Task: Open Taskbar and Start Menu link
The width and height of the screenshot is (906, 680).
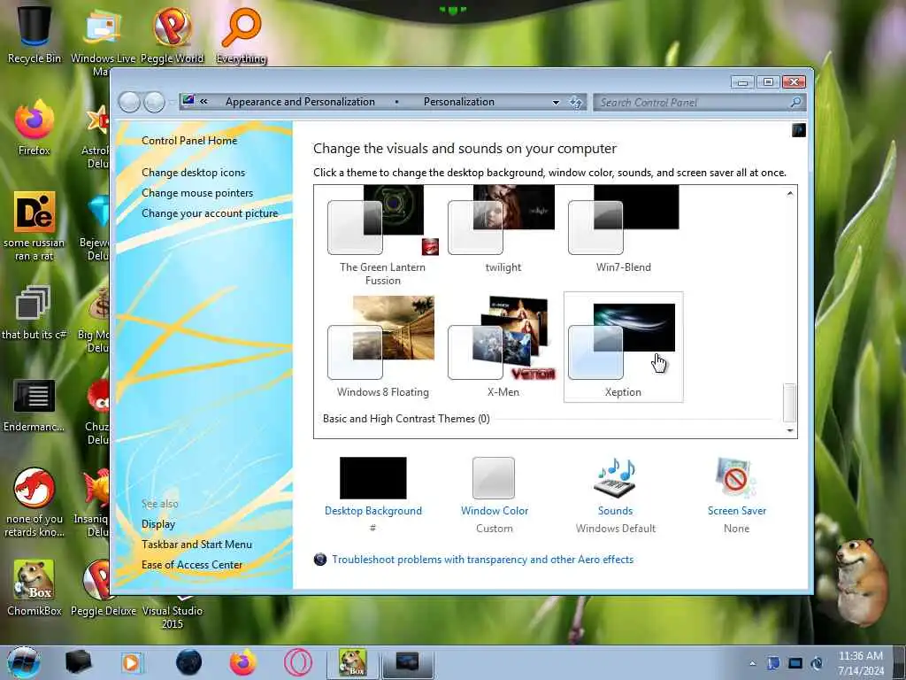Action: (x=196, y=545)
